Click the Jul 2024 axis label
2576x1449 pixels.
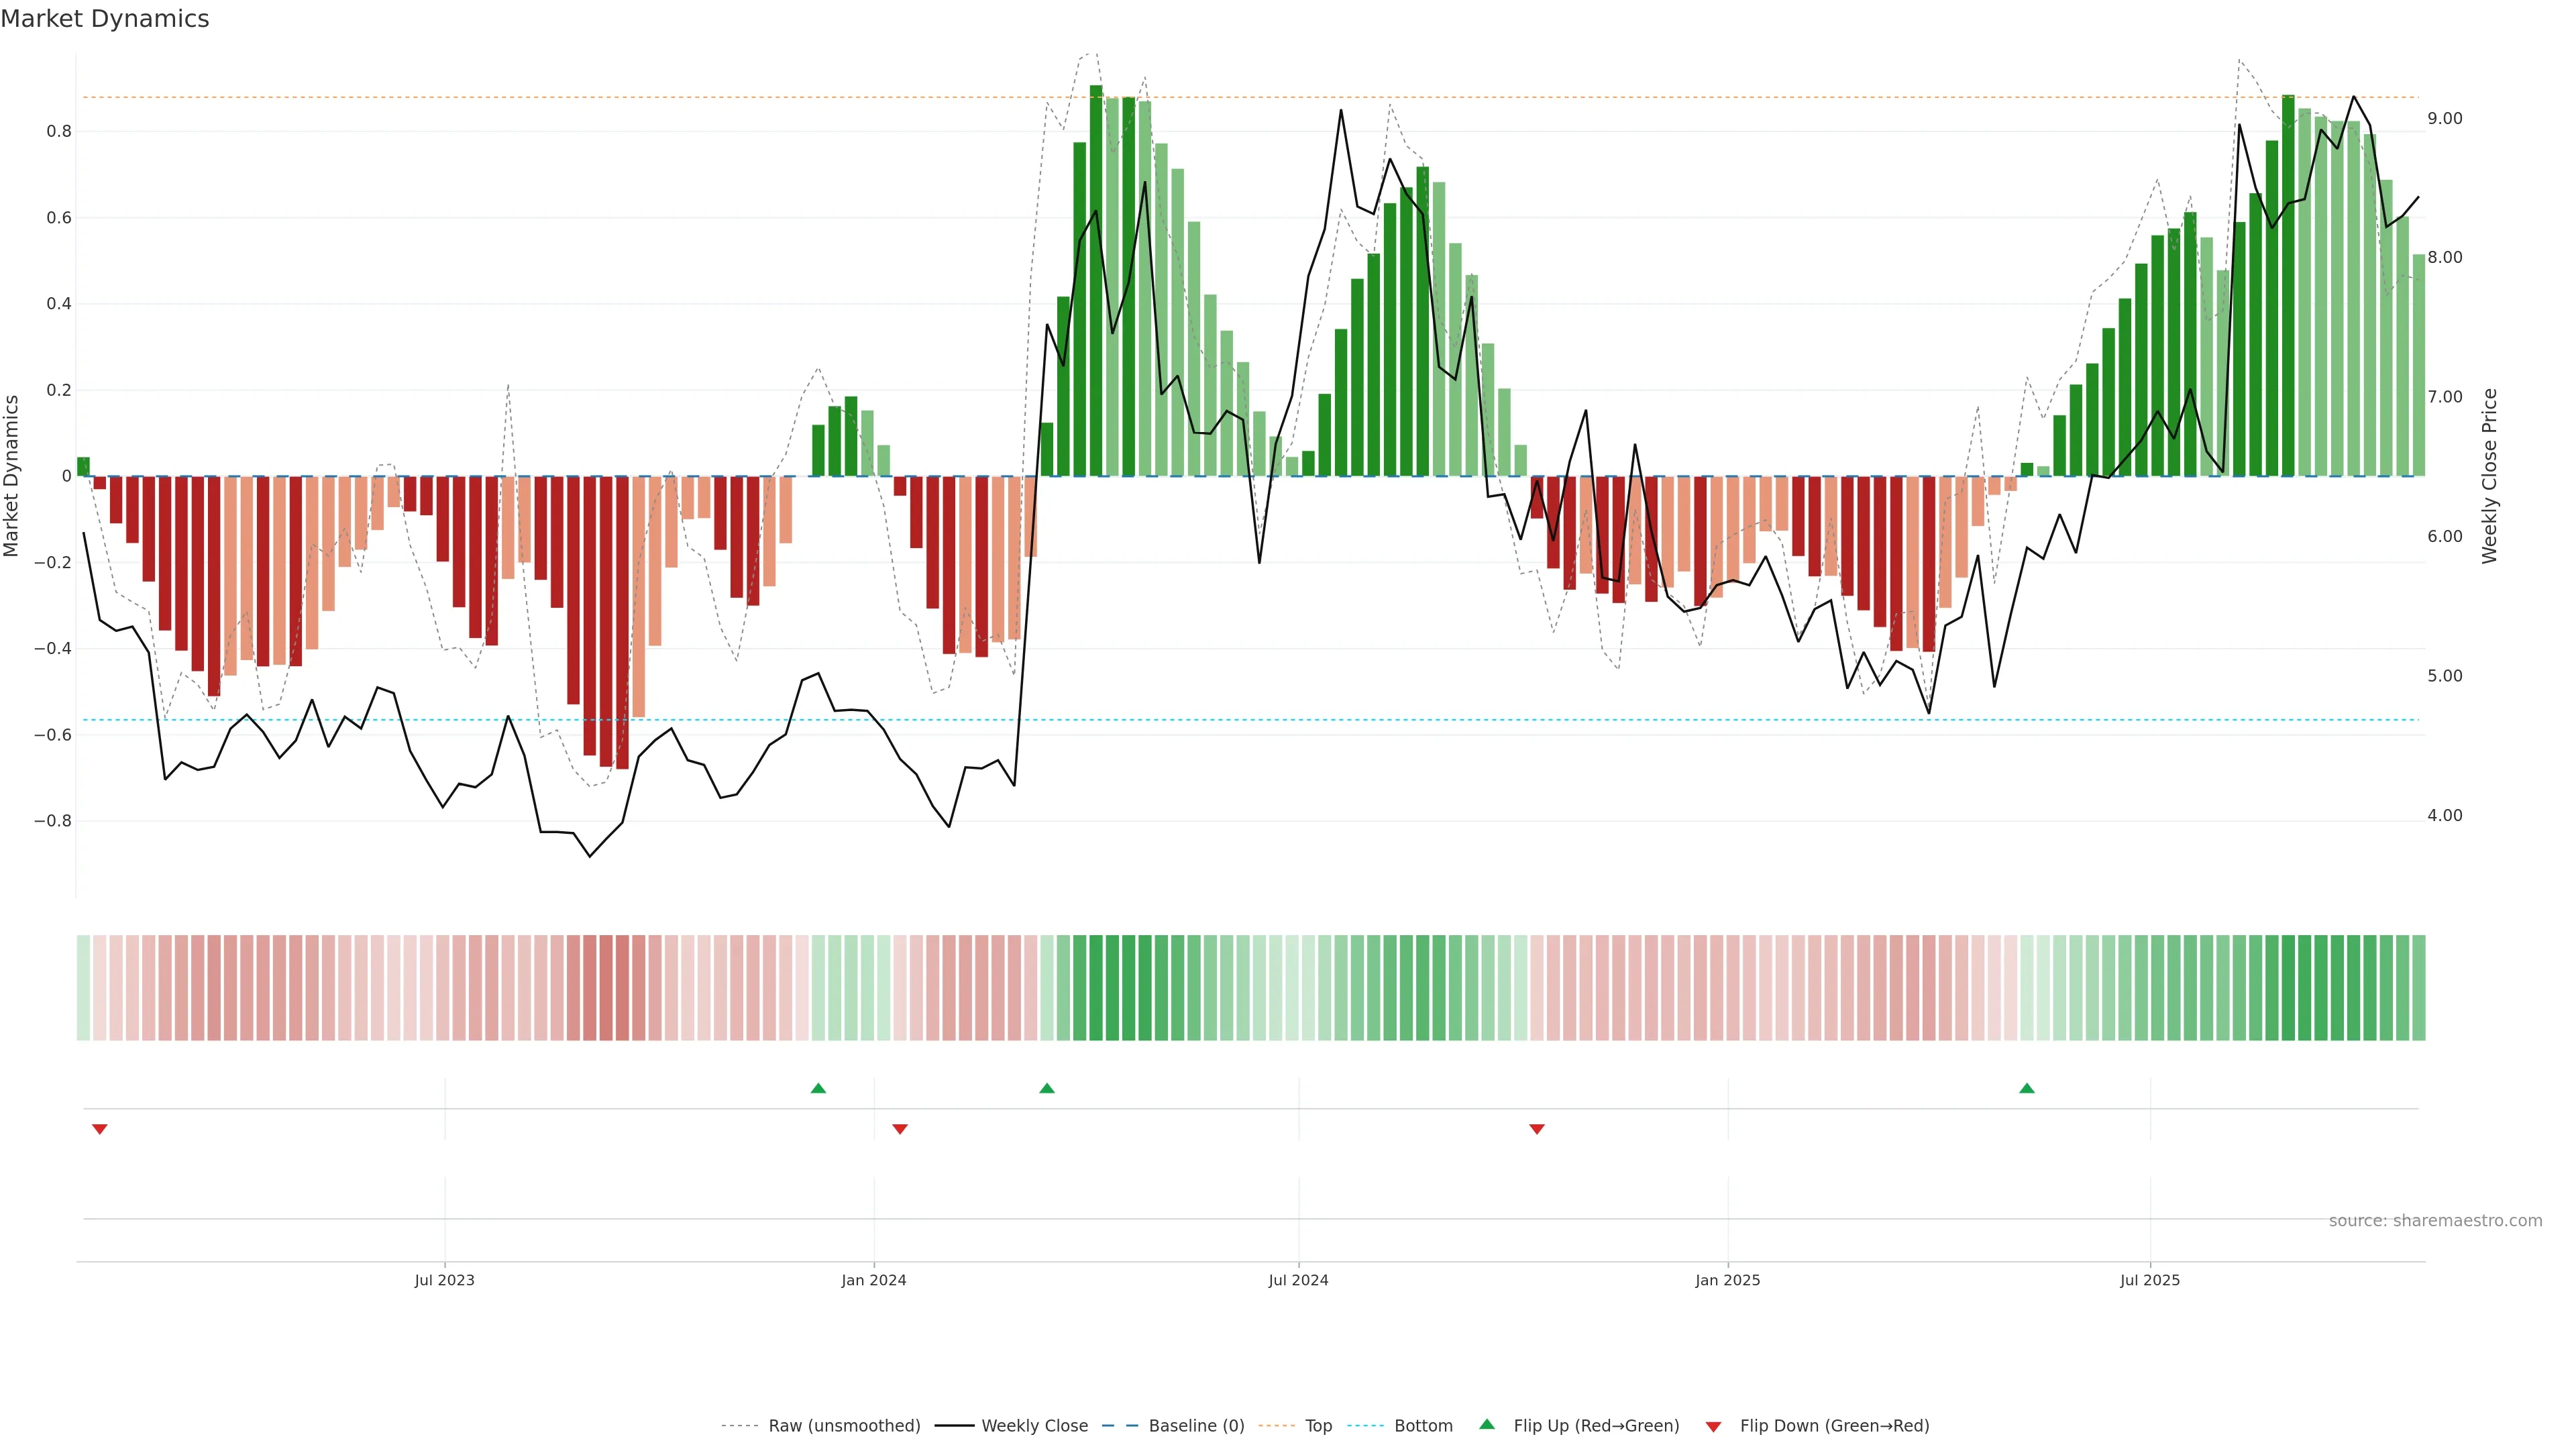pyautogui.click(x=1298, y=1280)
